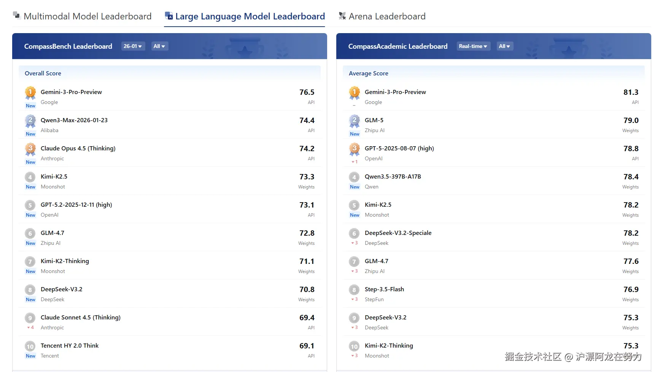Screen dimensions: 652x372
Task: Click the rank 4 badge beside Qwen3.5-397B-A17B
Action: [x=354, y=177]
